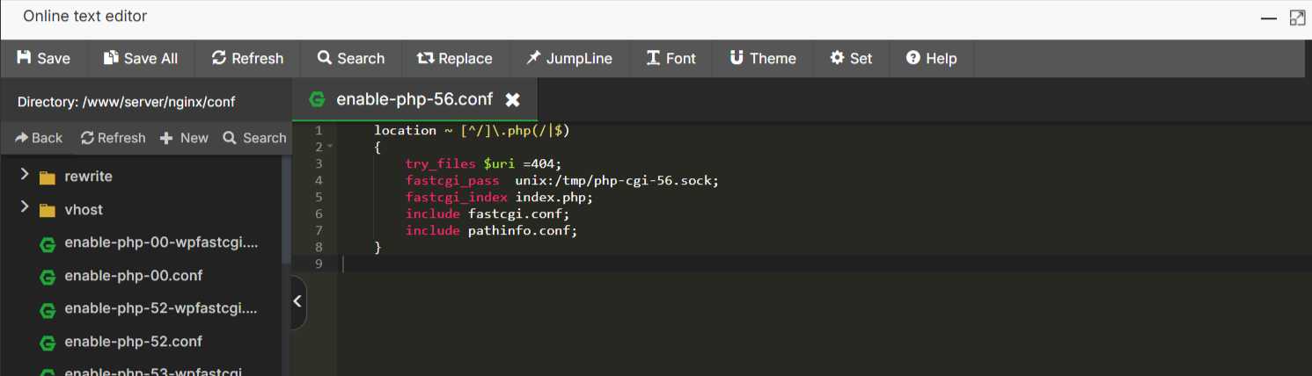Go Back in the directory panel
Screen dimensions: 1312x376
click(39, 138)
